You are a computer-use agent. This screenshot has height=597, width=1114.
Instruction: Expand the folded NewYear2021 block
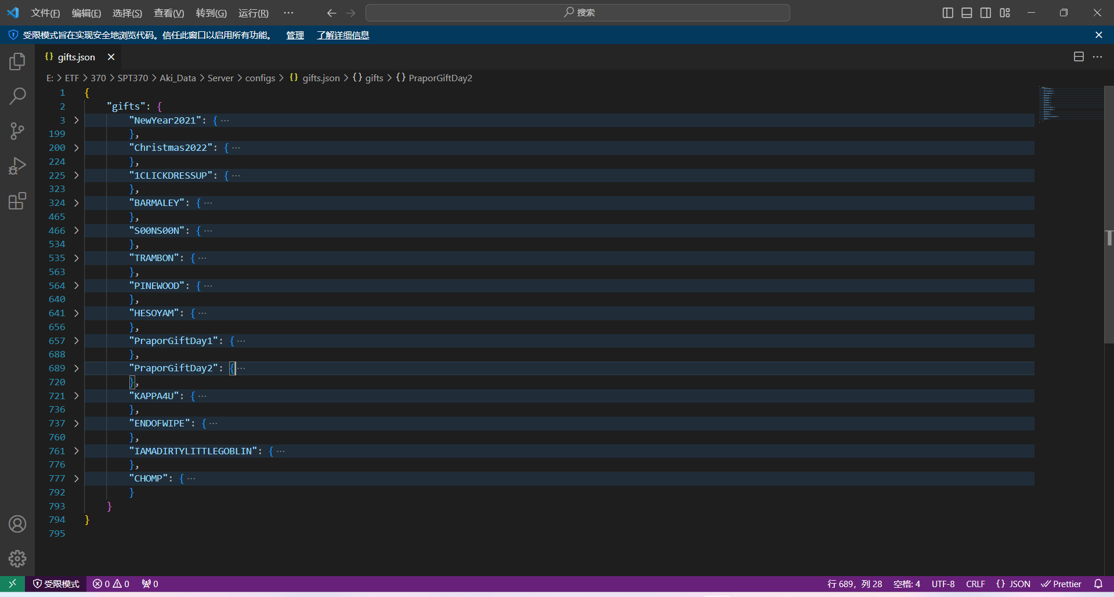(x=76, y=120)
